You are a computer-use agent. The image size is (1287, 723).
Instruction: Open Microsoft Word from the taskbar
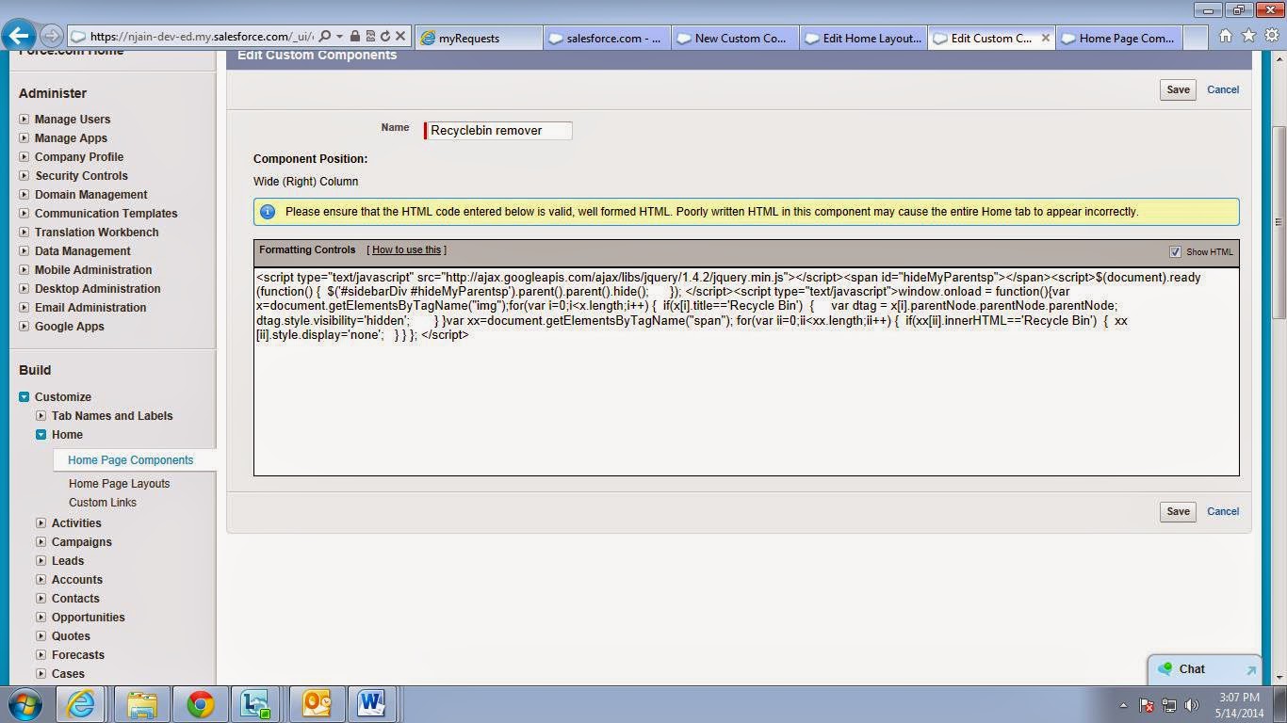point(371,704)
